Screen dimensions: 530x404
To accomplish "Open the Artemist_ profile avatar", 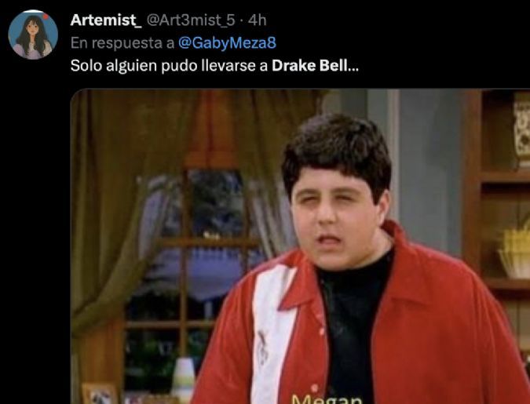I will tap(33, 35).
